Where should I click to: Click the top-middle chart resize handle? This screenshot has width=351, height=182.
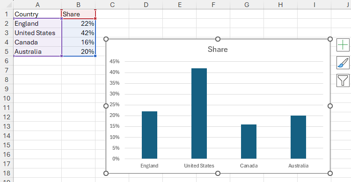[x=218, y=39]
